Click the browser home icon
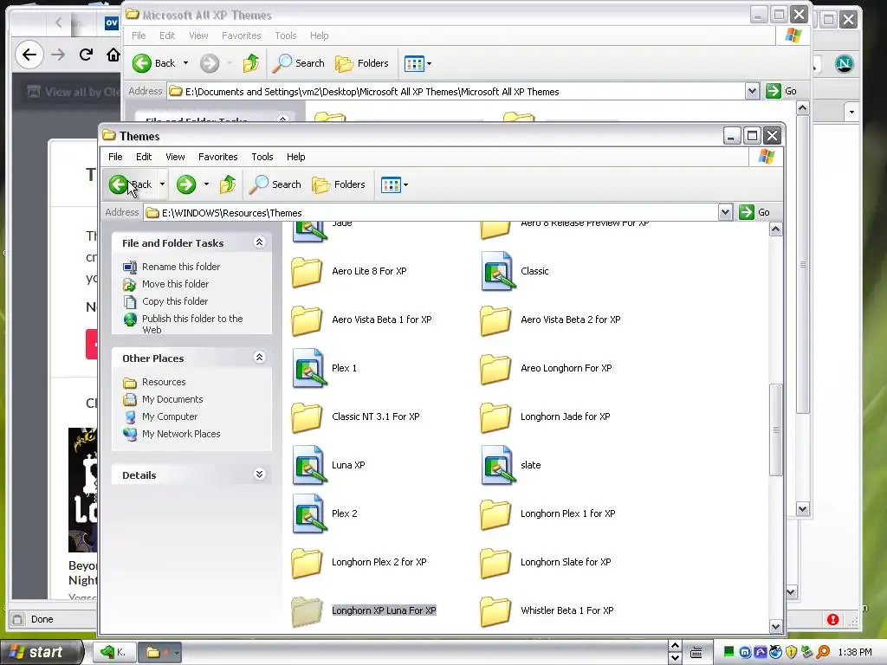 [113, 55]
